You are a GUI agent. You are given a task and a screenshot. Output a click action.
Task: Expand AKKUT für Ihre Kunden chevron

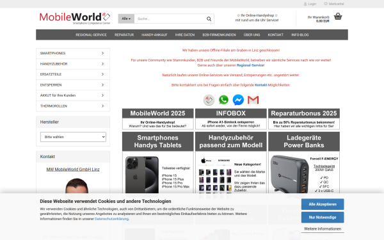pyautogui.click(x=102, y=95)
